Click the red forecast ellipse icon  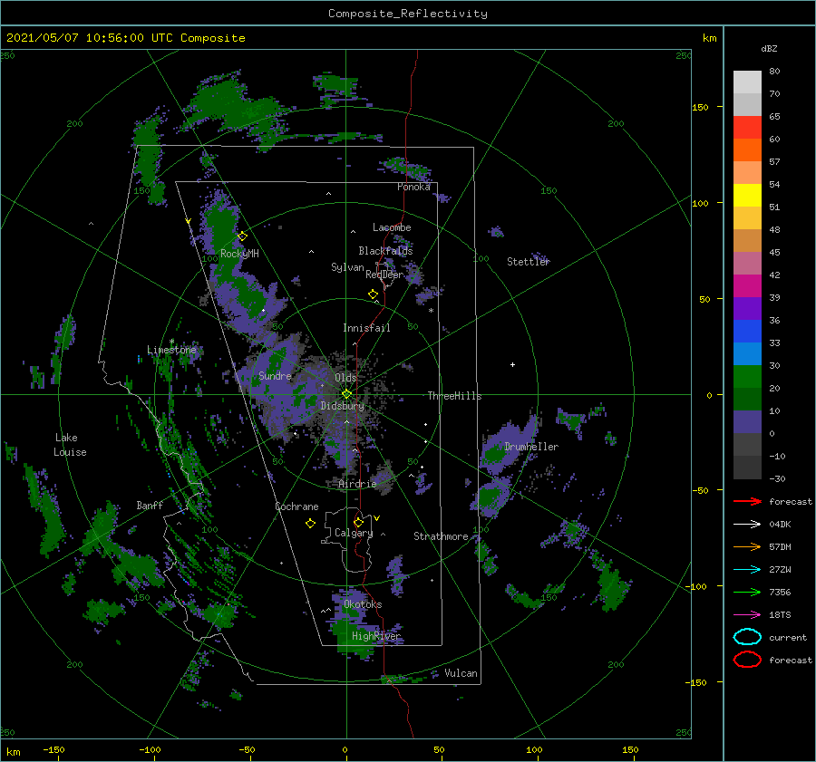[x=747, y=660]
